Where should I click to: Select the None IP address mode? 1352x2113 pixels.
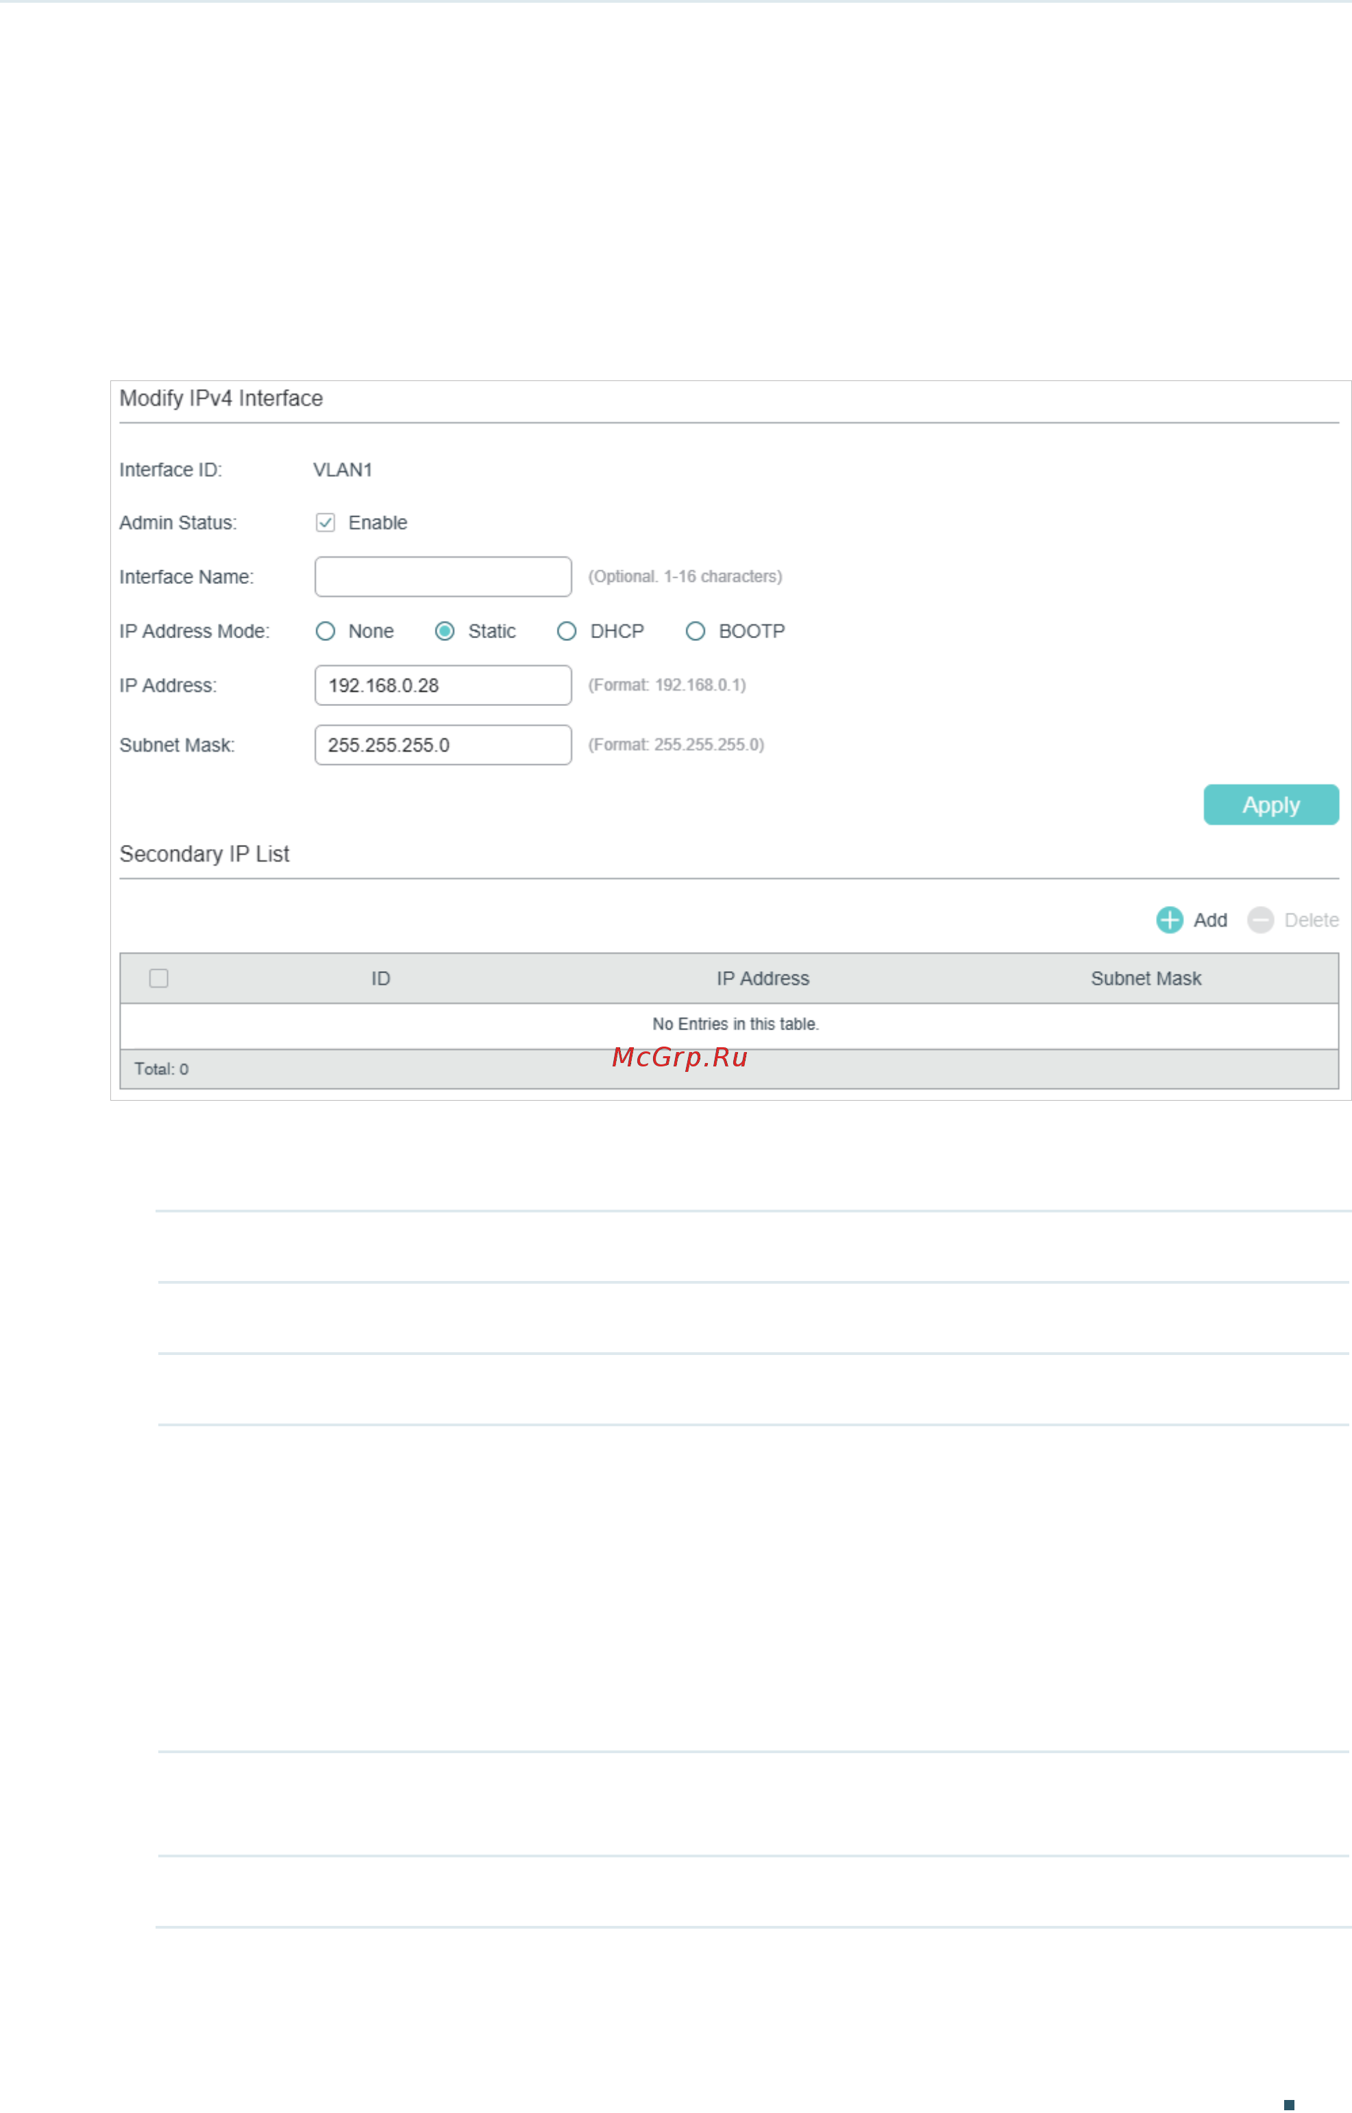tap(325, 631)
